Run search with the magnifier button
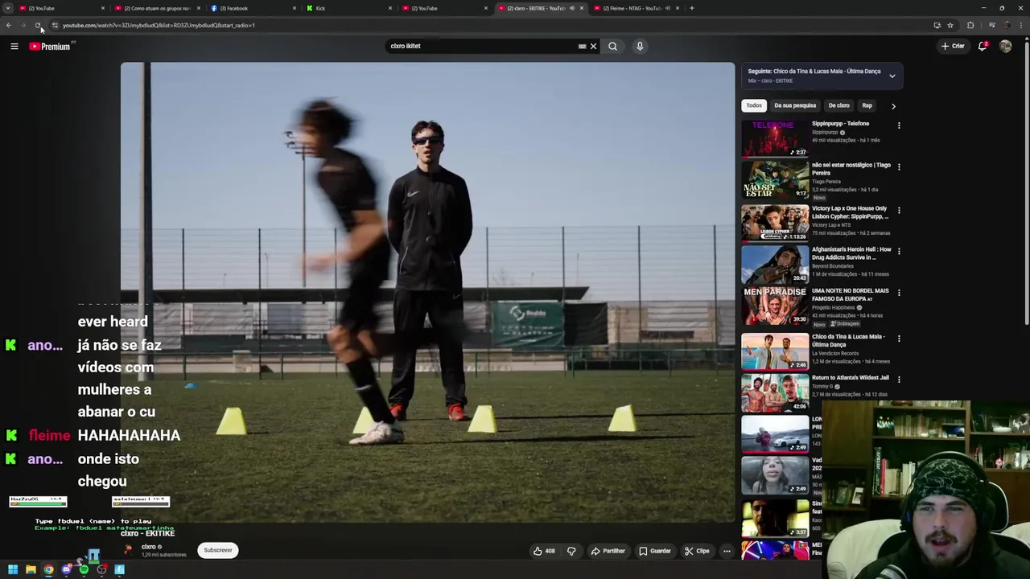Image resolution: width=1030 pixels, height=579 pixels. pyautogui.click(x=612, y=47)
